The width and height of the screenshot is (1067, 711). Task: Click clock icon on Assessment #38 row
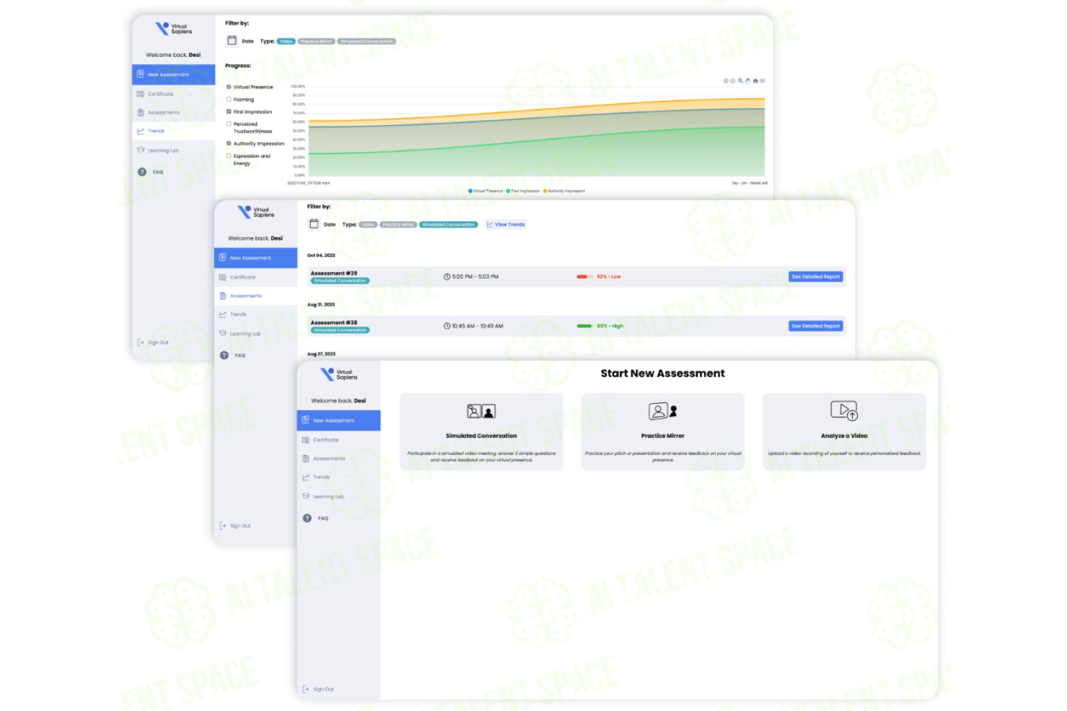(447, 326)
